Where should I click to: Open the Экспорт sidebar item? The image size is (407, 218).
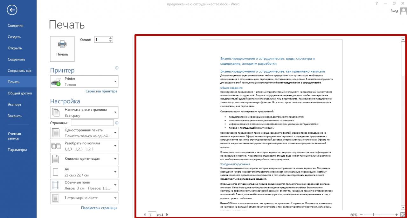pyautogui.click(x=15, y=105)
